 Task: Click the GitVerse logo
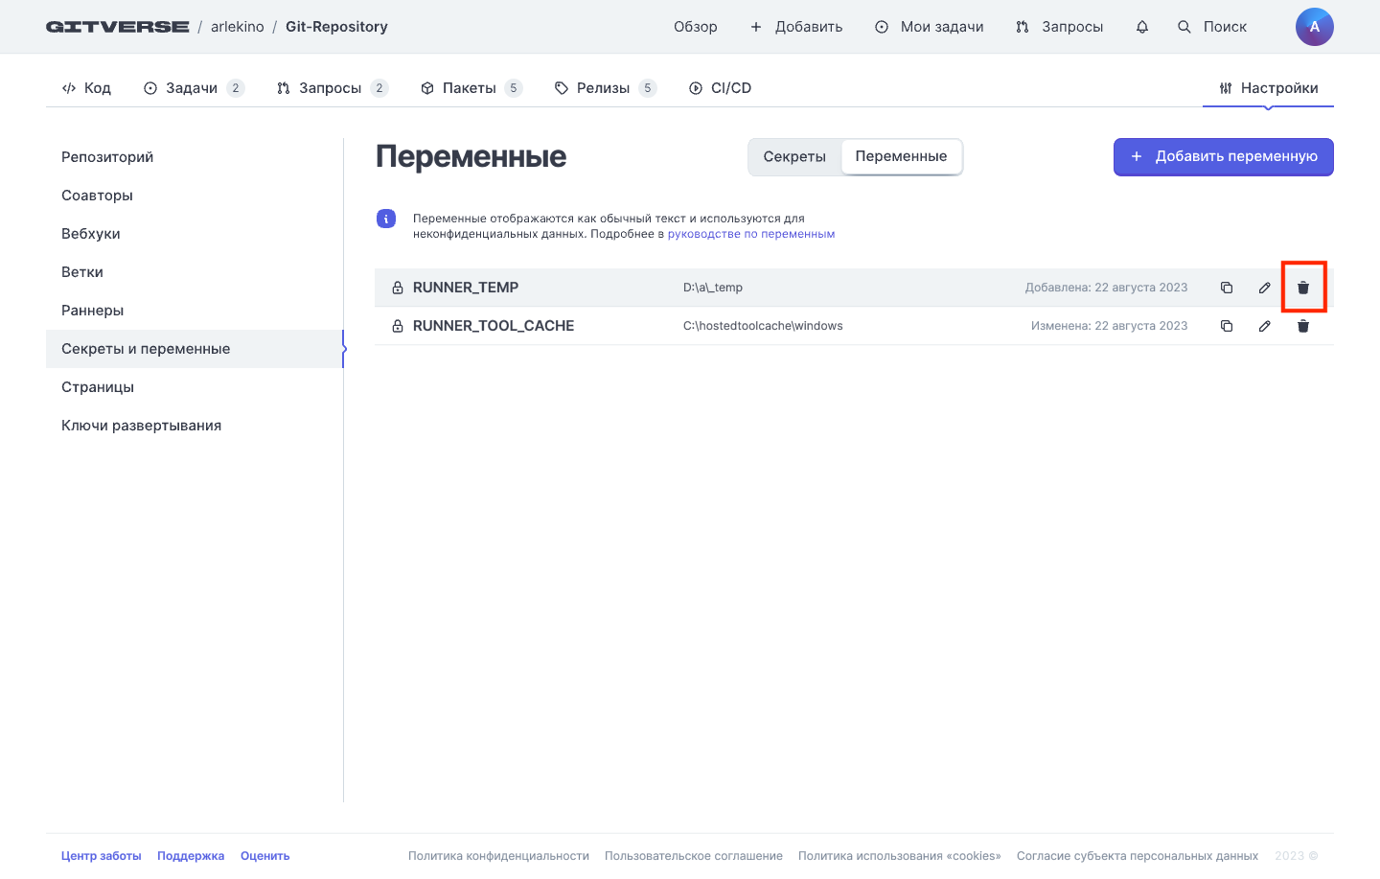coord(117,27)
